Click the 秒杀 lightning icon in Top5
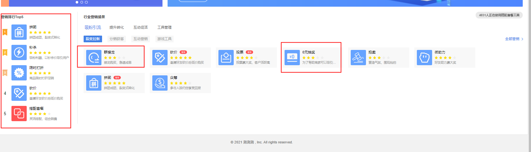 pyautogui.click(x=19, y=52)
